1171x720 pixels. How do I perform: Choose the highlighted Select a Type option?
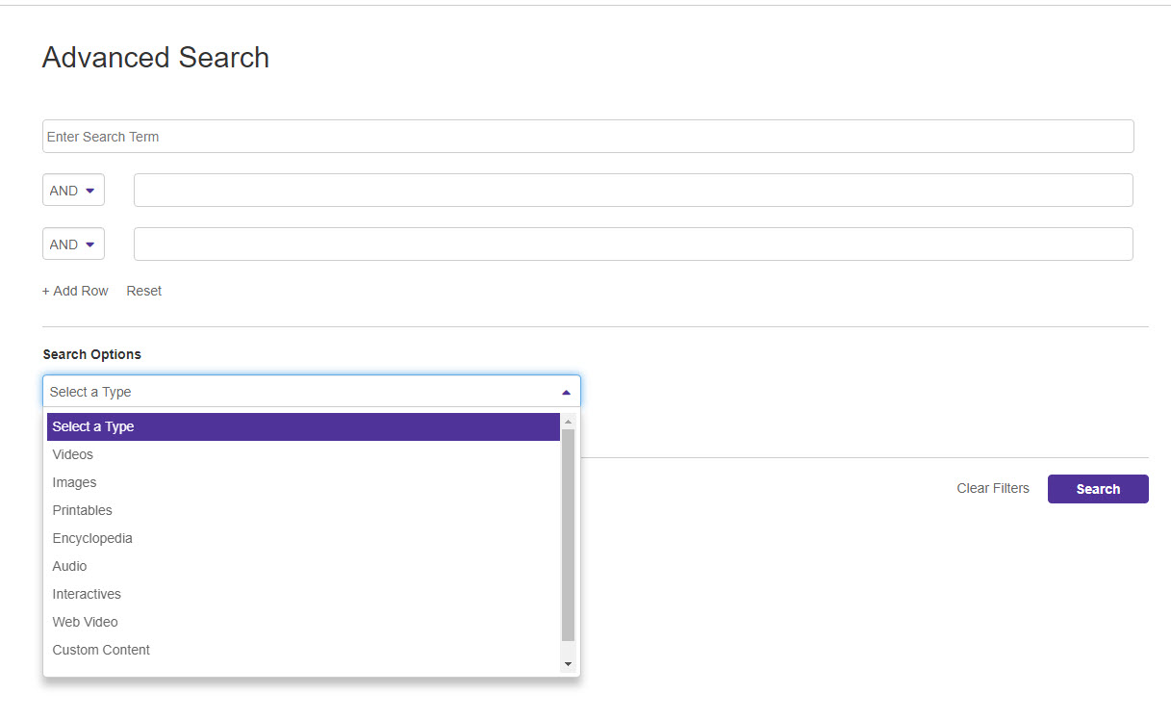[303, 427]
